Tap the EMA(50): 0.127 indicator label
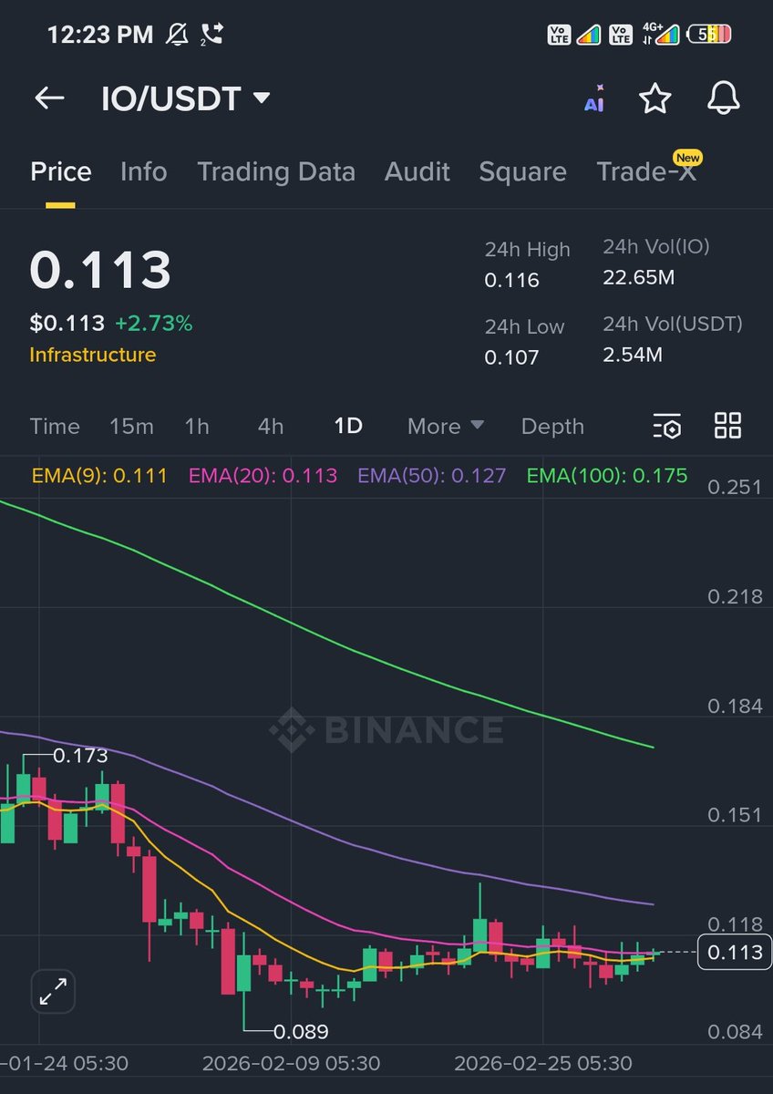The height and width of the screenshot is (1094, 773). [x=431, y=475]
